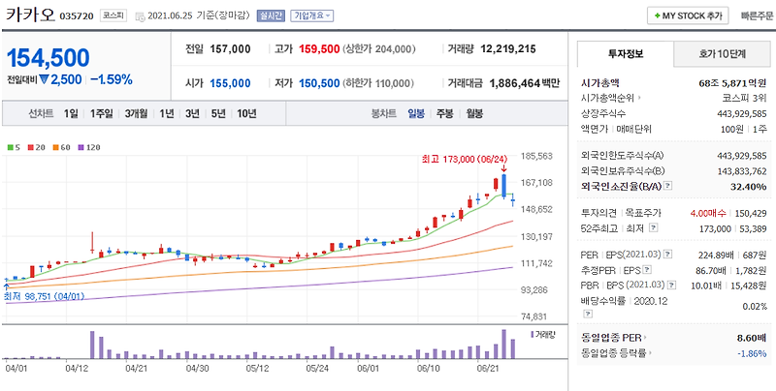Image resolution: width=776 pixels, height=391 pixels.
Task: Click the 최고 173,000 (06/24) chart label
Action: (x=465, y=160)
